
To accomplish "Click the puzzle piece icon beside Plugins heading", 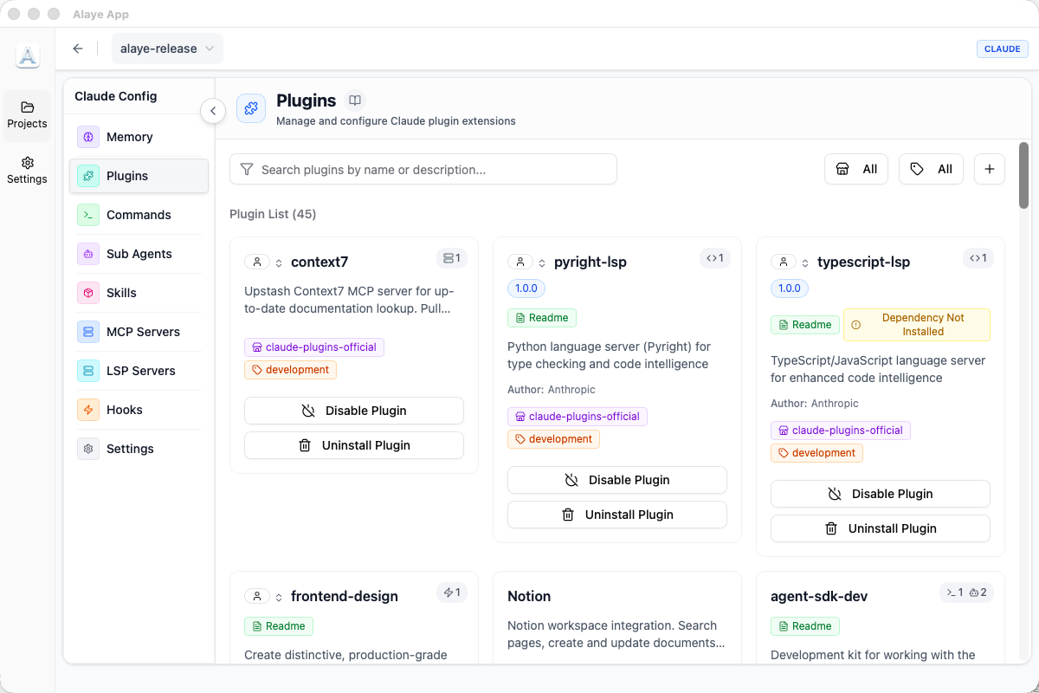I will tap(251, 107).
